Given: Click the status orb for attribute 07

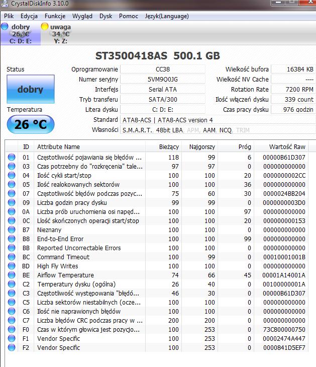Looking at the screenshot, I should point(12,193).
